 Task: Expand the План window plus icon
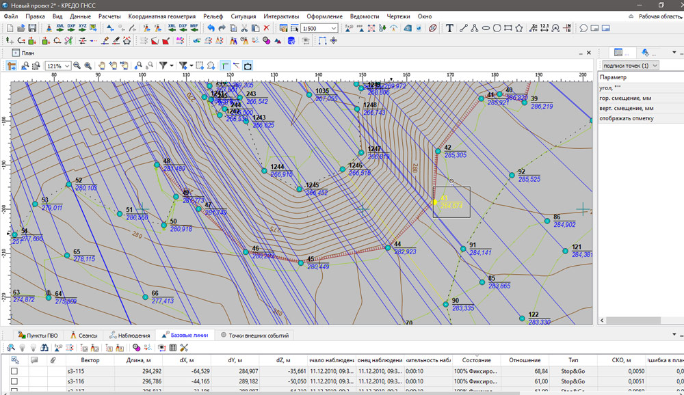pos(16,53)
